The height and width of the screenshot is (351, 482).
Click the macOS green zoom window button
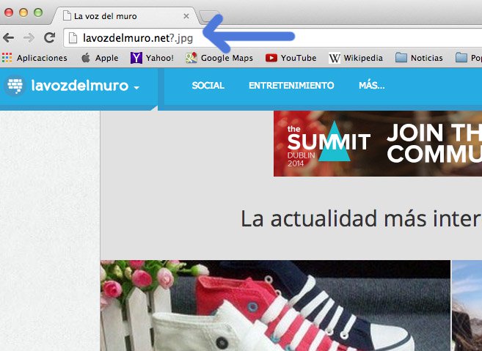38,12
